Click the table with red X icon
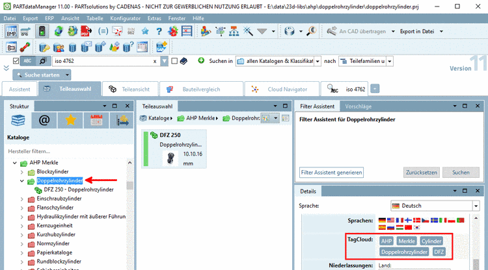Screen dimensions: 488x270 coord(187,31)
